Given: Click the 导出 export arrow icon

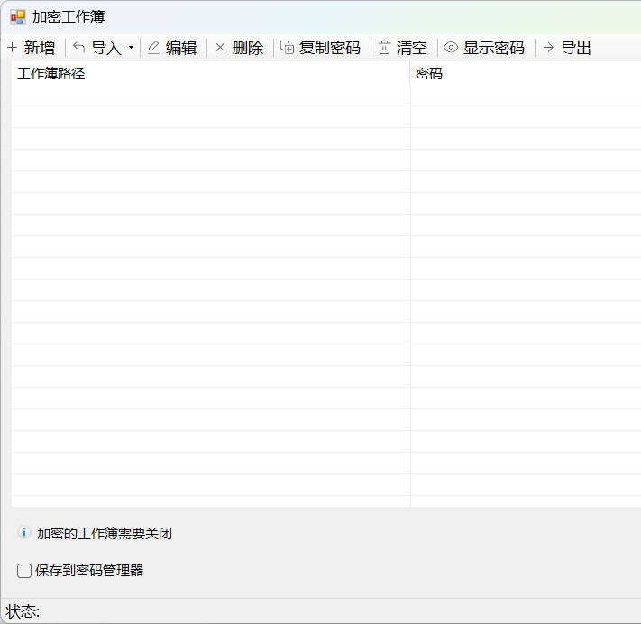Looking at the screenshot, I should click(548, 48).
